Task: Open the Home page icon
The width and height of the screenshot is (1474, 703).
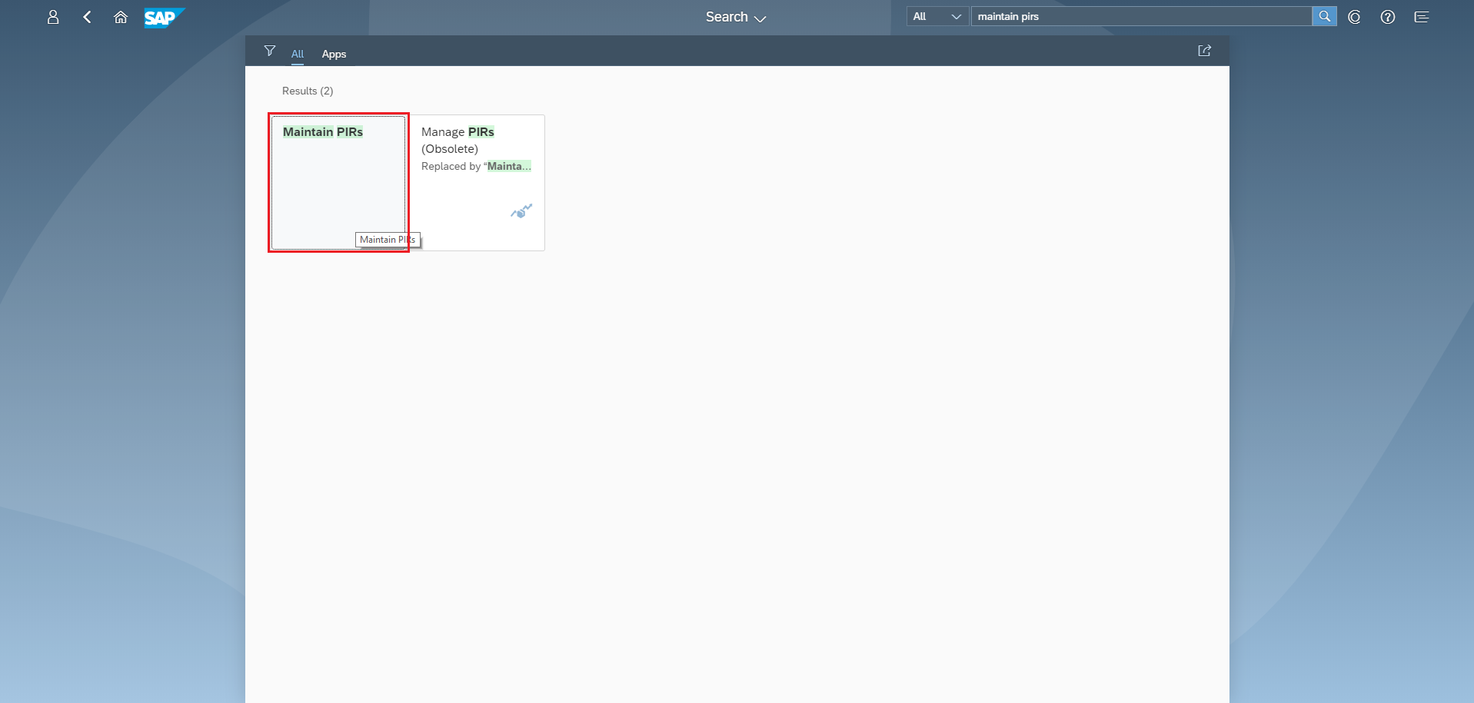Action: click(x=121, y=17)
